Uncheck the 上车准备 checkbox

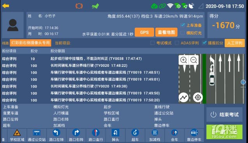[183, 25]
